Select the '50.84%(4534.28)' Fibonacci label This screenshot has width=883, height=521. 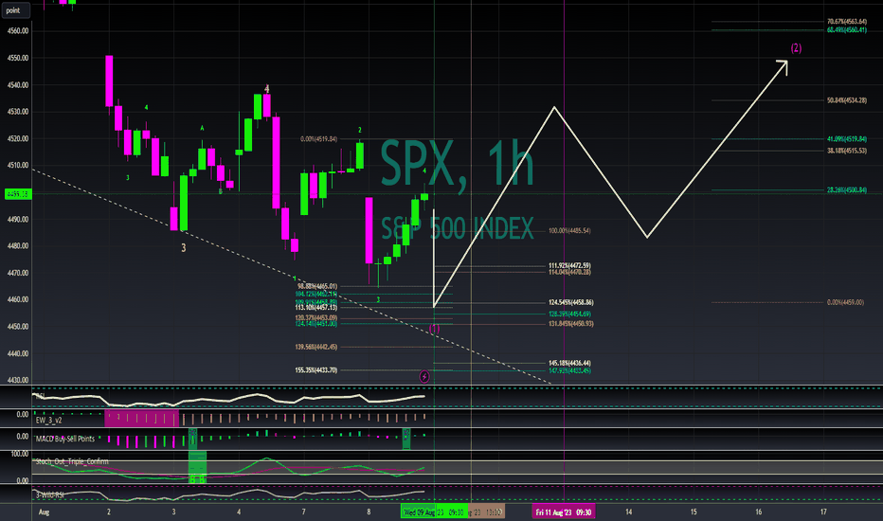click(x=846, y=100)
